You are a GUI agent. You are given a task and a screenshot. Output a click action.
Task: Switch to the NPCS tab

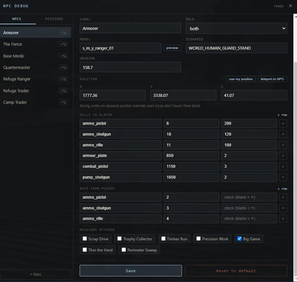click(17, 19)
